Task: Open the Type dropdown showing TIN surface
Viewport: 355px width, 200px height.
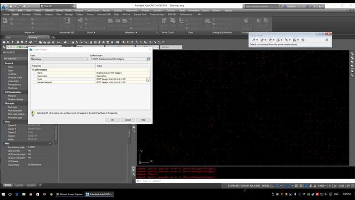Action: [x=59, y=59]
